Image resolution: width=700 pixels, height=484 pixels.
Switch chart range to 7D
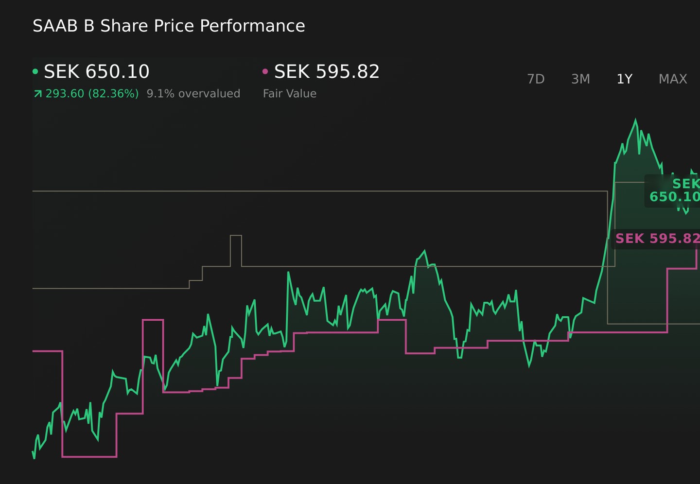click(536, 79)
